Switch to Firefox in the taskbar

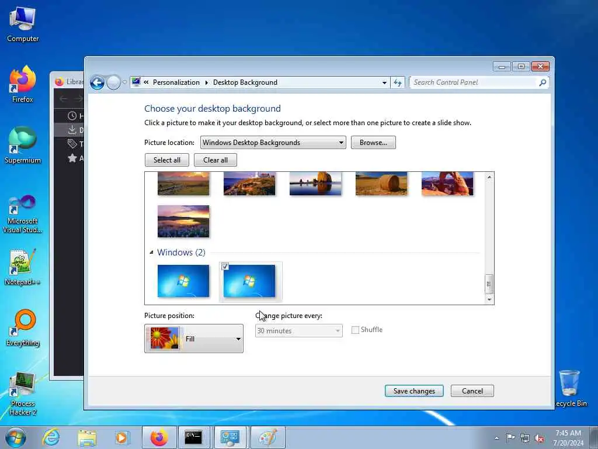pos(159,437)
